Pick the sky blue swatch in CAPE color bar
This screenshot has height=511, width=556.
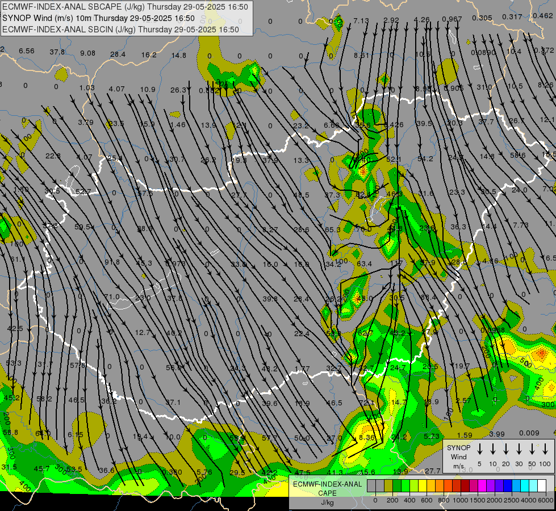pyautogui.click(x=516, y=485)
